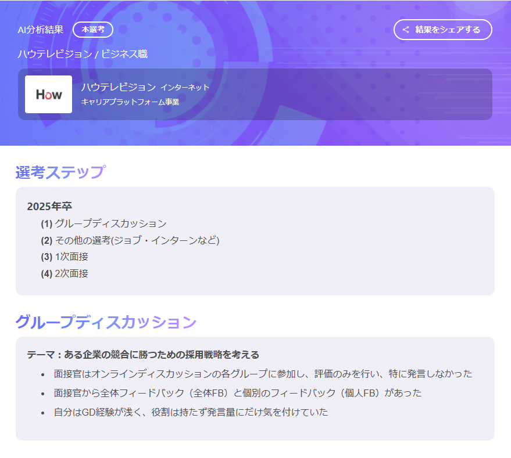Select step (1) グループディスカッション
The width and height of the screenshot is (511, 458).
tap(103, 223)
